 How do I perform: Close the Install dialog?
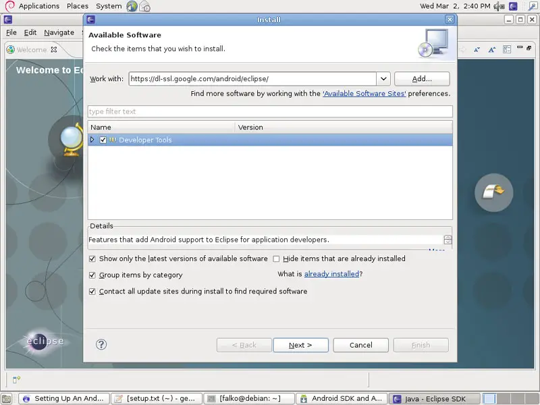(450, 20)
